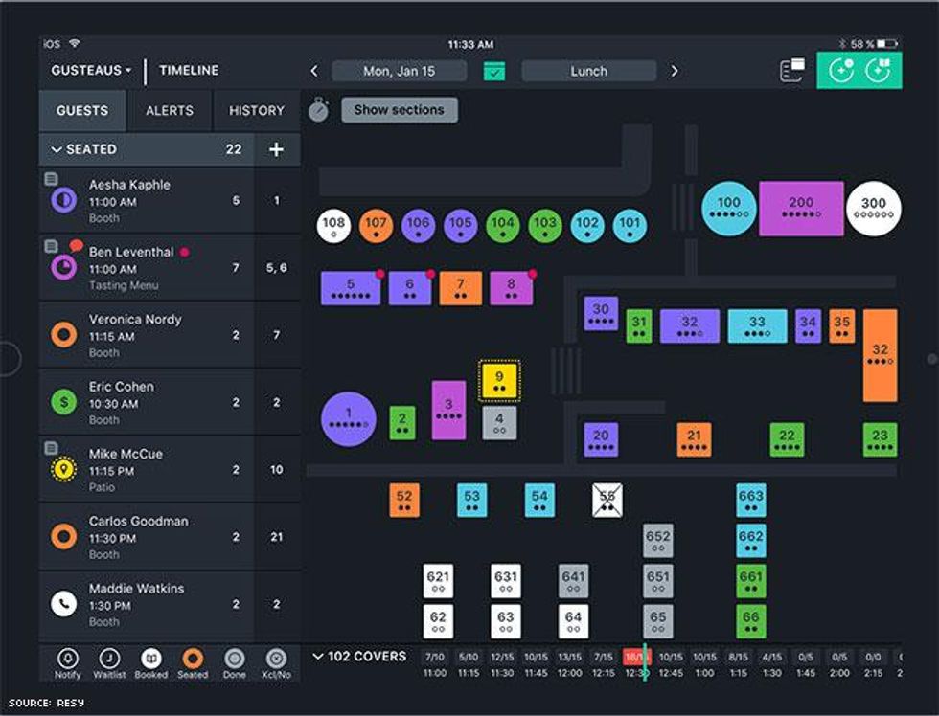Open the notes card icon in top bar
The image size is (939, 716).
791,71
